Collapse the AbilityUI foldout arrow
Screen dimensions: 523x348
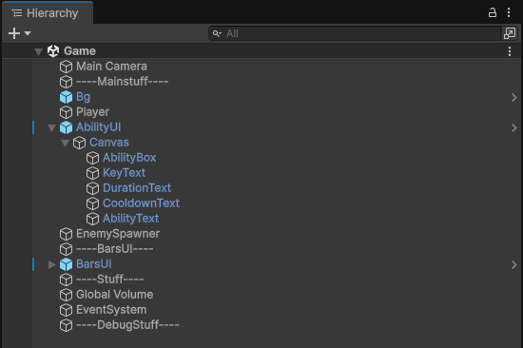(51, 128)
